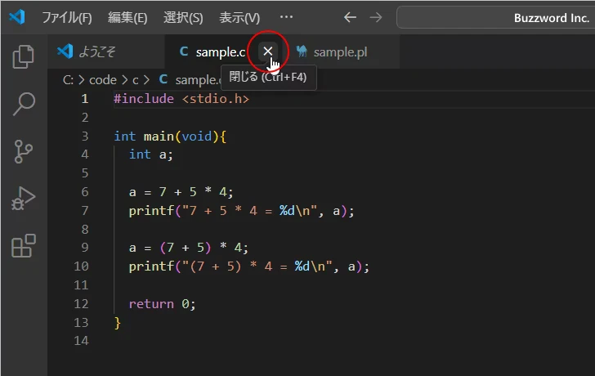Go back with the left arrow
The width and height of the screenshot is (595, 376).
tap(350, 17)
